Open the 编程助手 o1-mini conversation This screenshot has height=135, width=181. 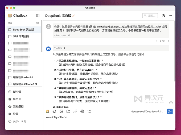pyautogui.click(x=24, y=77)
